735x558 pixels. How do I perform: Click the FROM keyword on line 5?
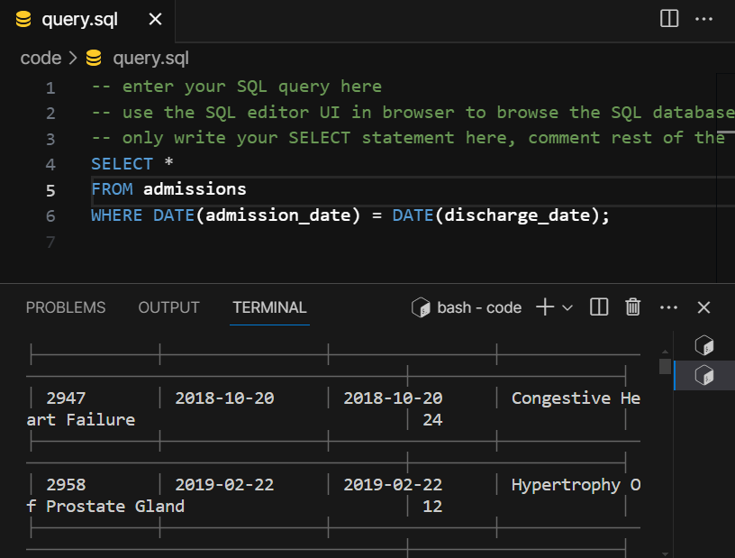click(x=112, y=189)
